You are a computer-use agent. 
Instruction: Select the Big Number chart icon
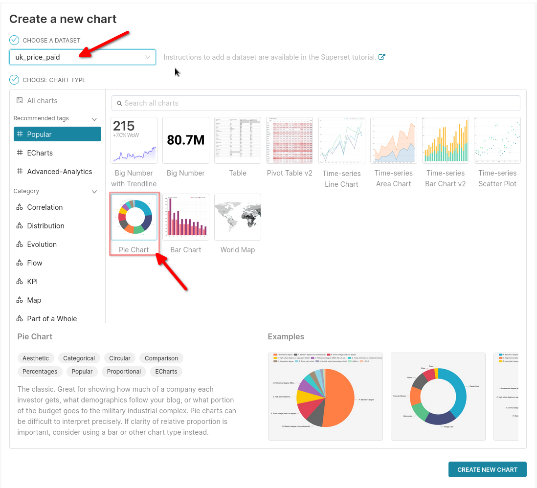click(185, 140)
